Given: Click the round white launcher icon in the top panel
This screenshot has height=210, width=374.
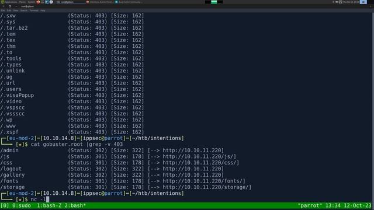Looking at the screenshot, I should [51, 2].
